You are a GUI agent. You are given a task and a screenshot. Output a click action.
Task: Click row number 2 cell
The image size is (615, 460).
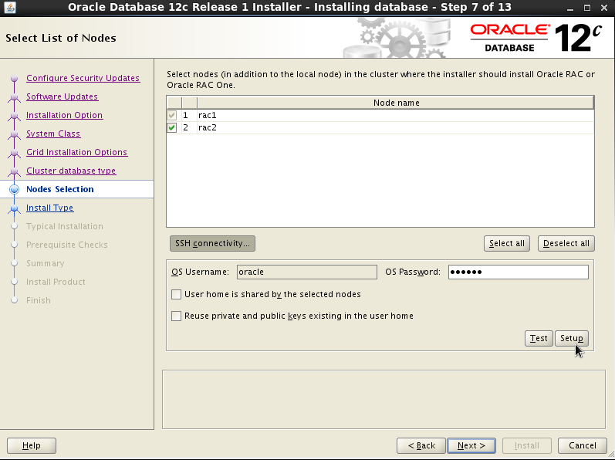189,127
